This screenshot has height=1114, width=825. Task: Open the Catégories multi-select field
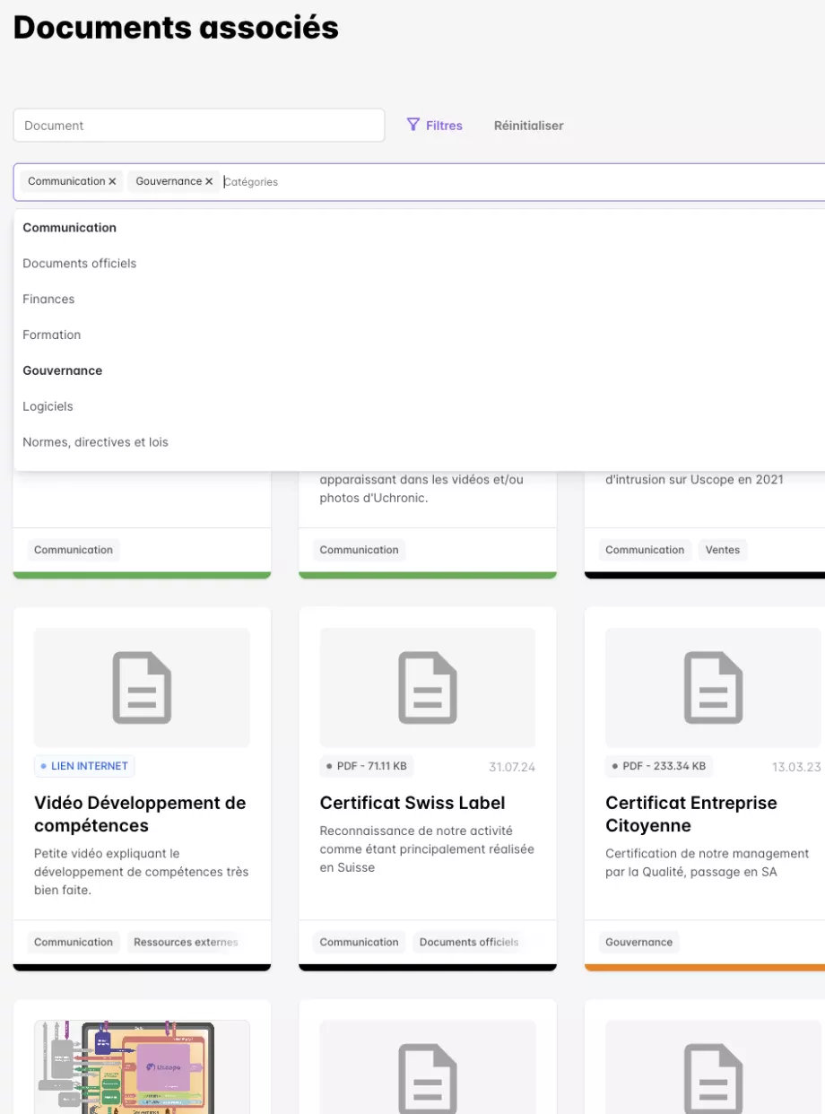[520, 182]
